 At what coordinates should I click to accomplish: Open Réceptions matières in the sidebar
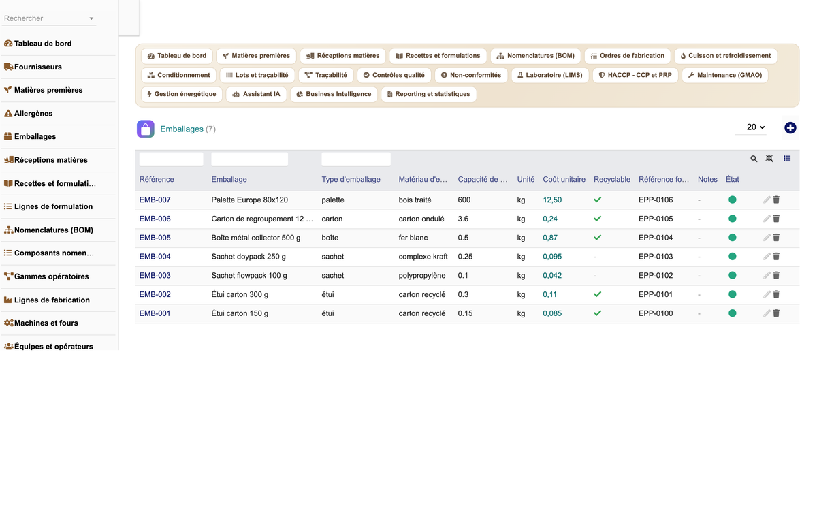click(x=46, y=160)
